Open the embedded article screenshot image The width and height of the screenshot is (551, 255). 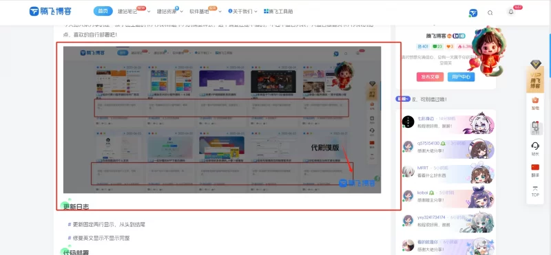(x=222, y=120)
